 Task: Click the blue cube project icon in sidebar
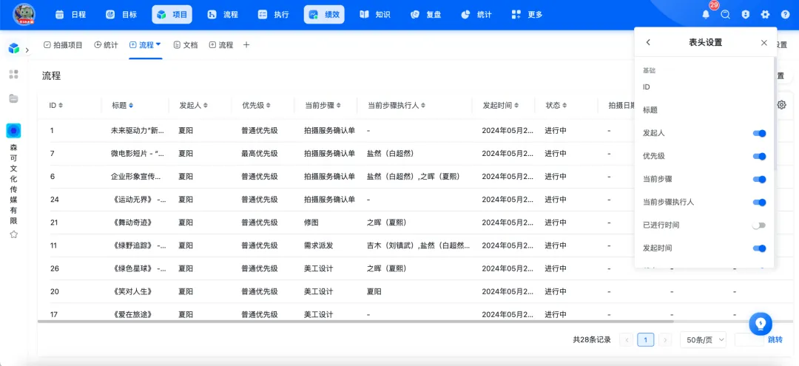pyautogui.click(x=14, y=49)
